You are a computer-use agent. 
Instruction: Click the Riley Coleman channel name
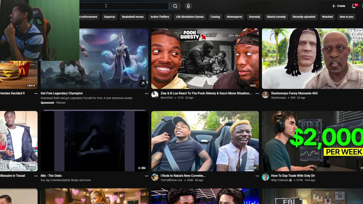tap(280, 180)
